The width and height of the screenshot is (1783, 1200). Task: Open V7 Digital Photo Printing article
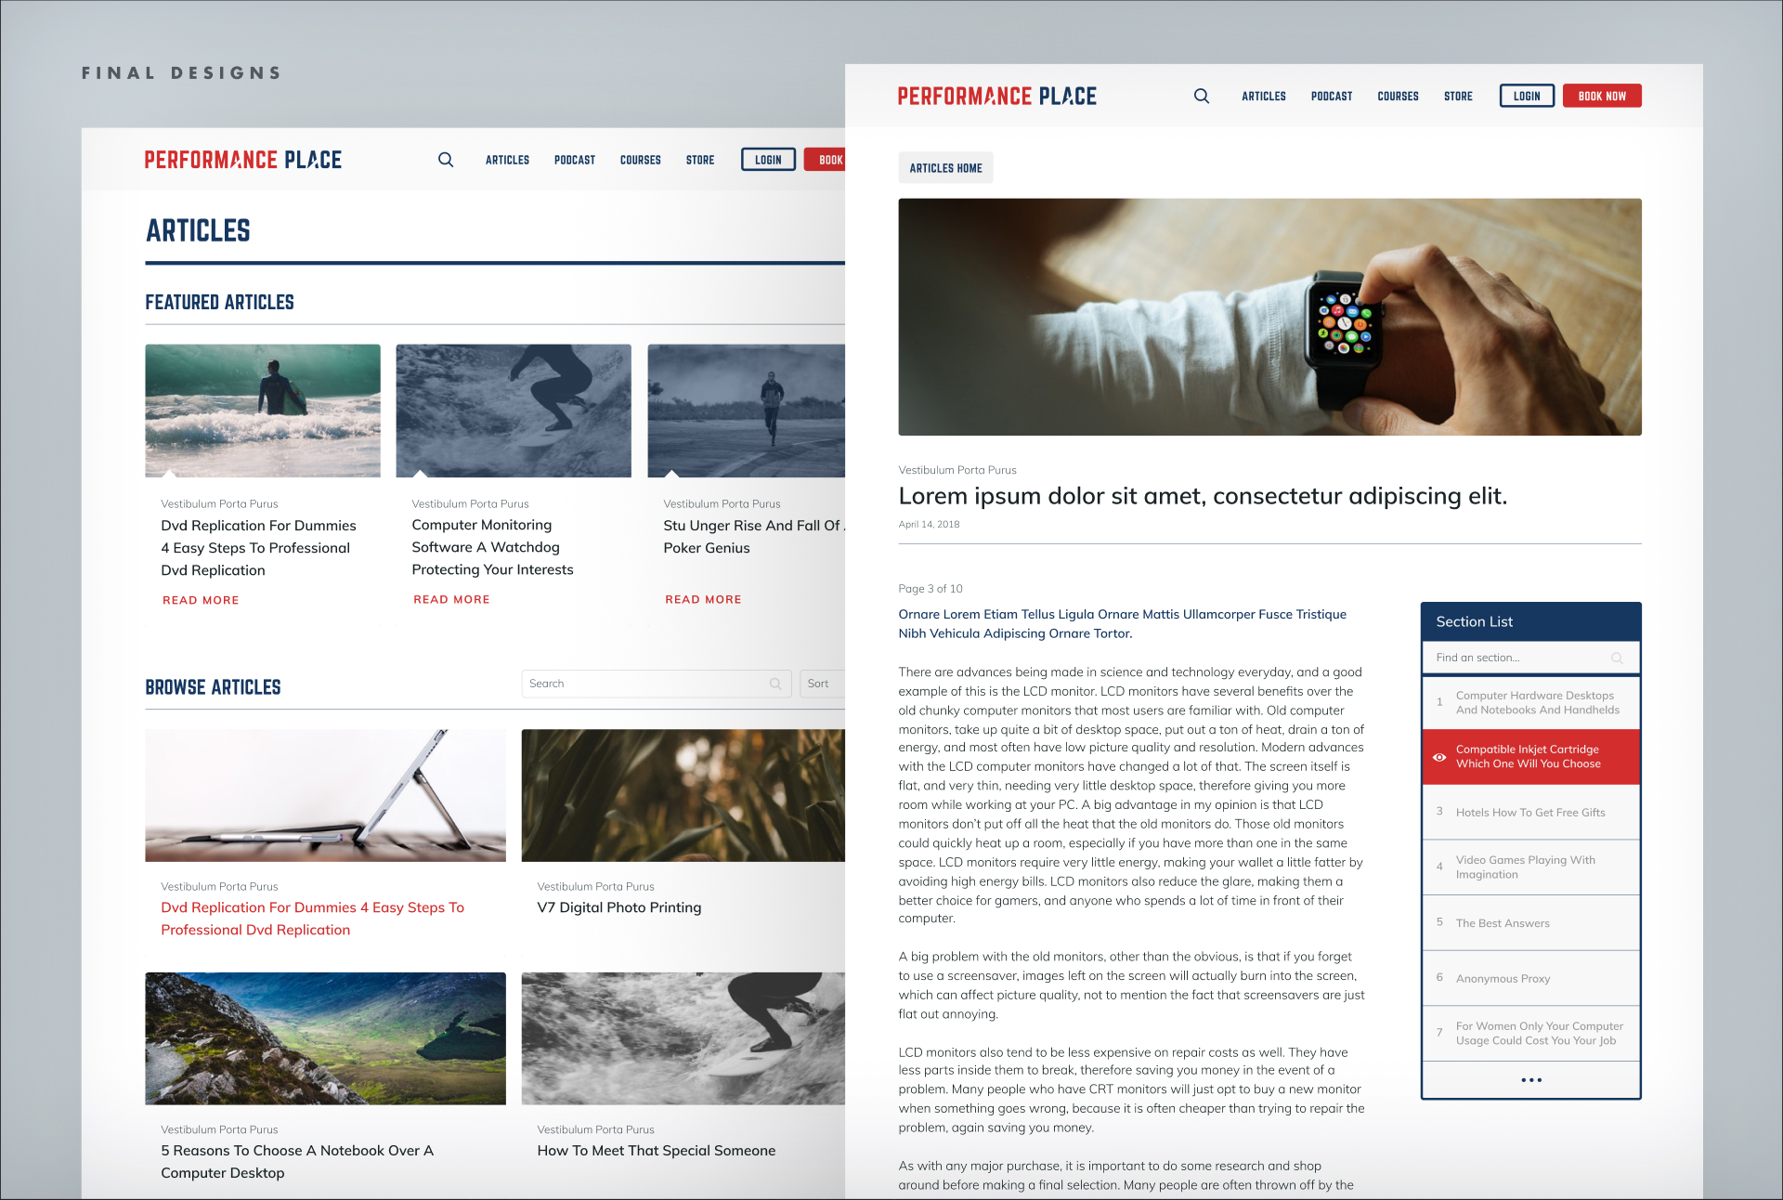tap(618, 907)
